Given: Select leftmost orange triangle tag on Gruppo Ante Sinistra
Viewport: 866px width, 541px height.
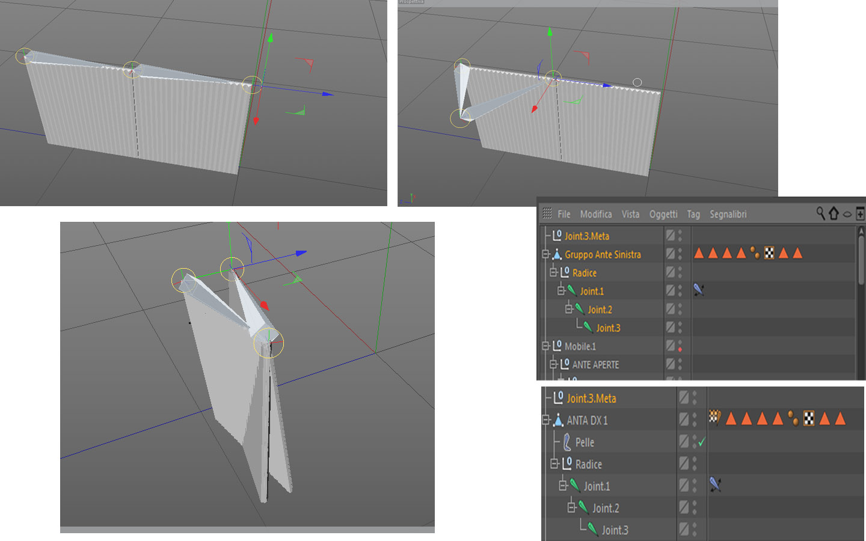Looking at the screenshot, I should click(699, 253).
